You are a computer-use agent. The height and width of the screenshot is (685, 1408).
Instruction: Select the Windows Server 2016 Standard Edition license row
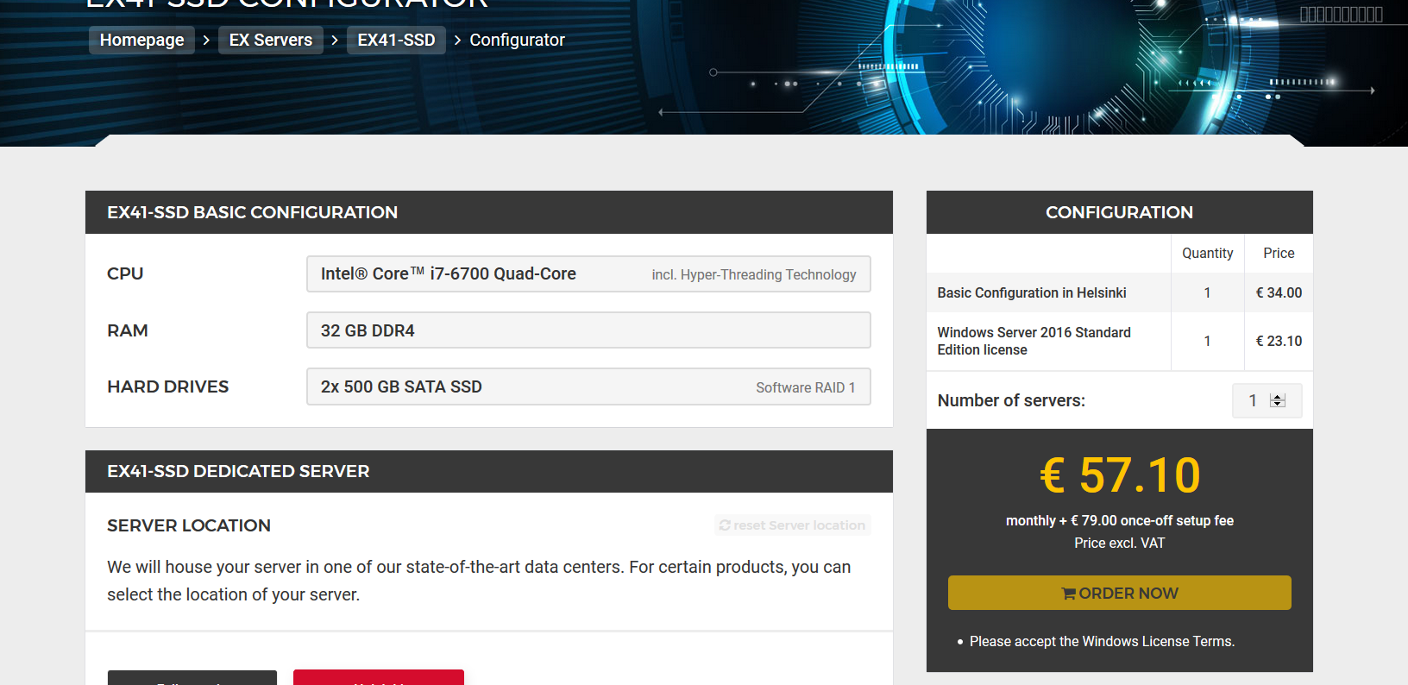pyautogui.click(x=1119, y=341)
